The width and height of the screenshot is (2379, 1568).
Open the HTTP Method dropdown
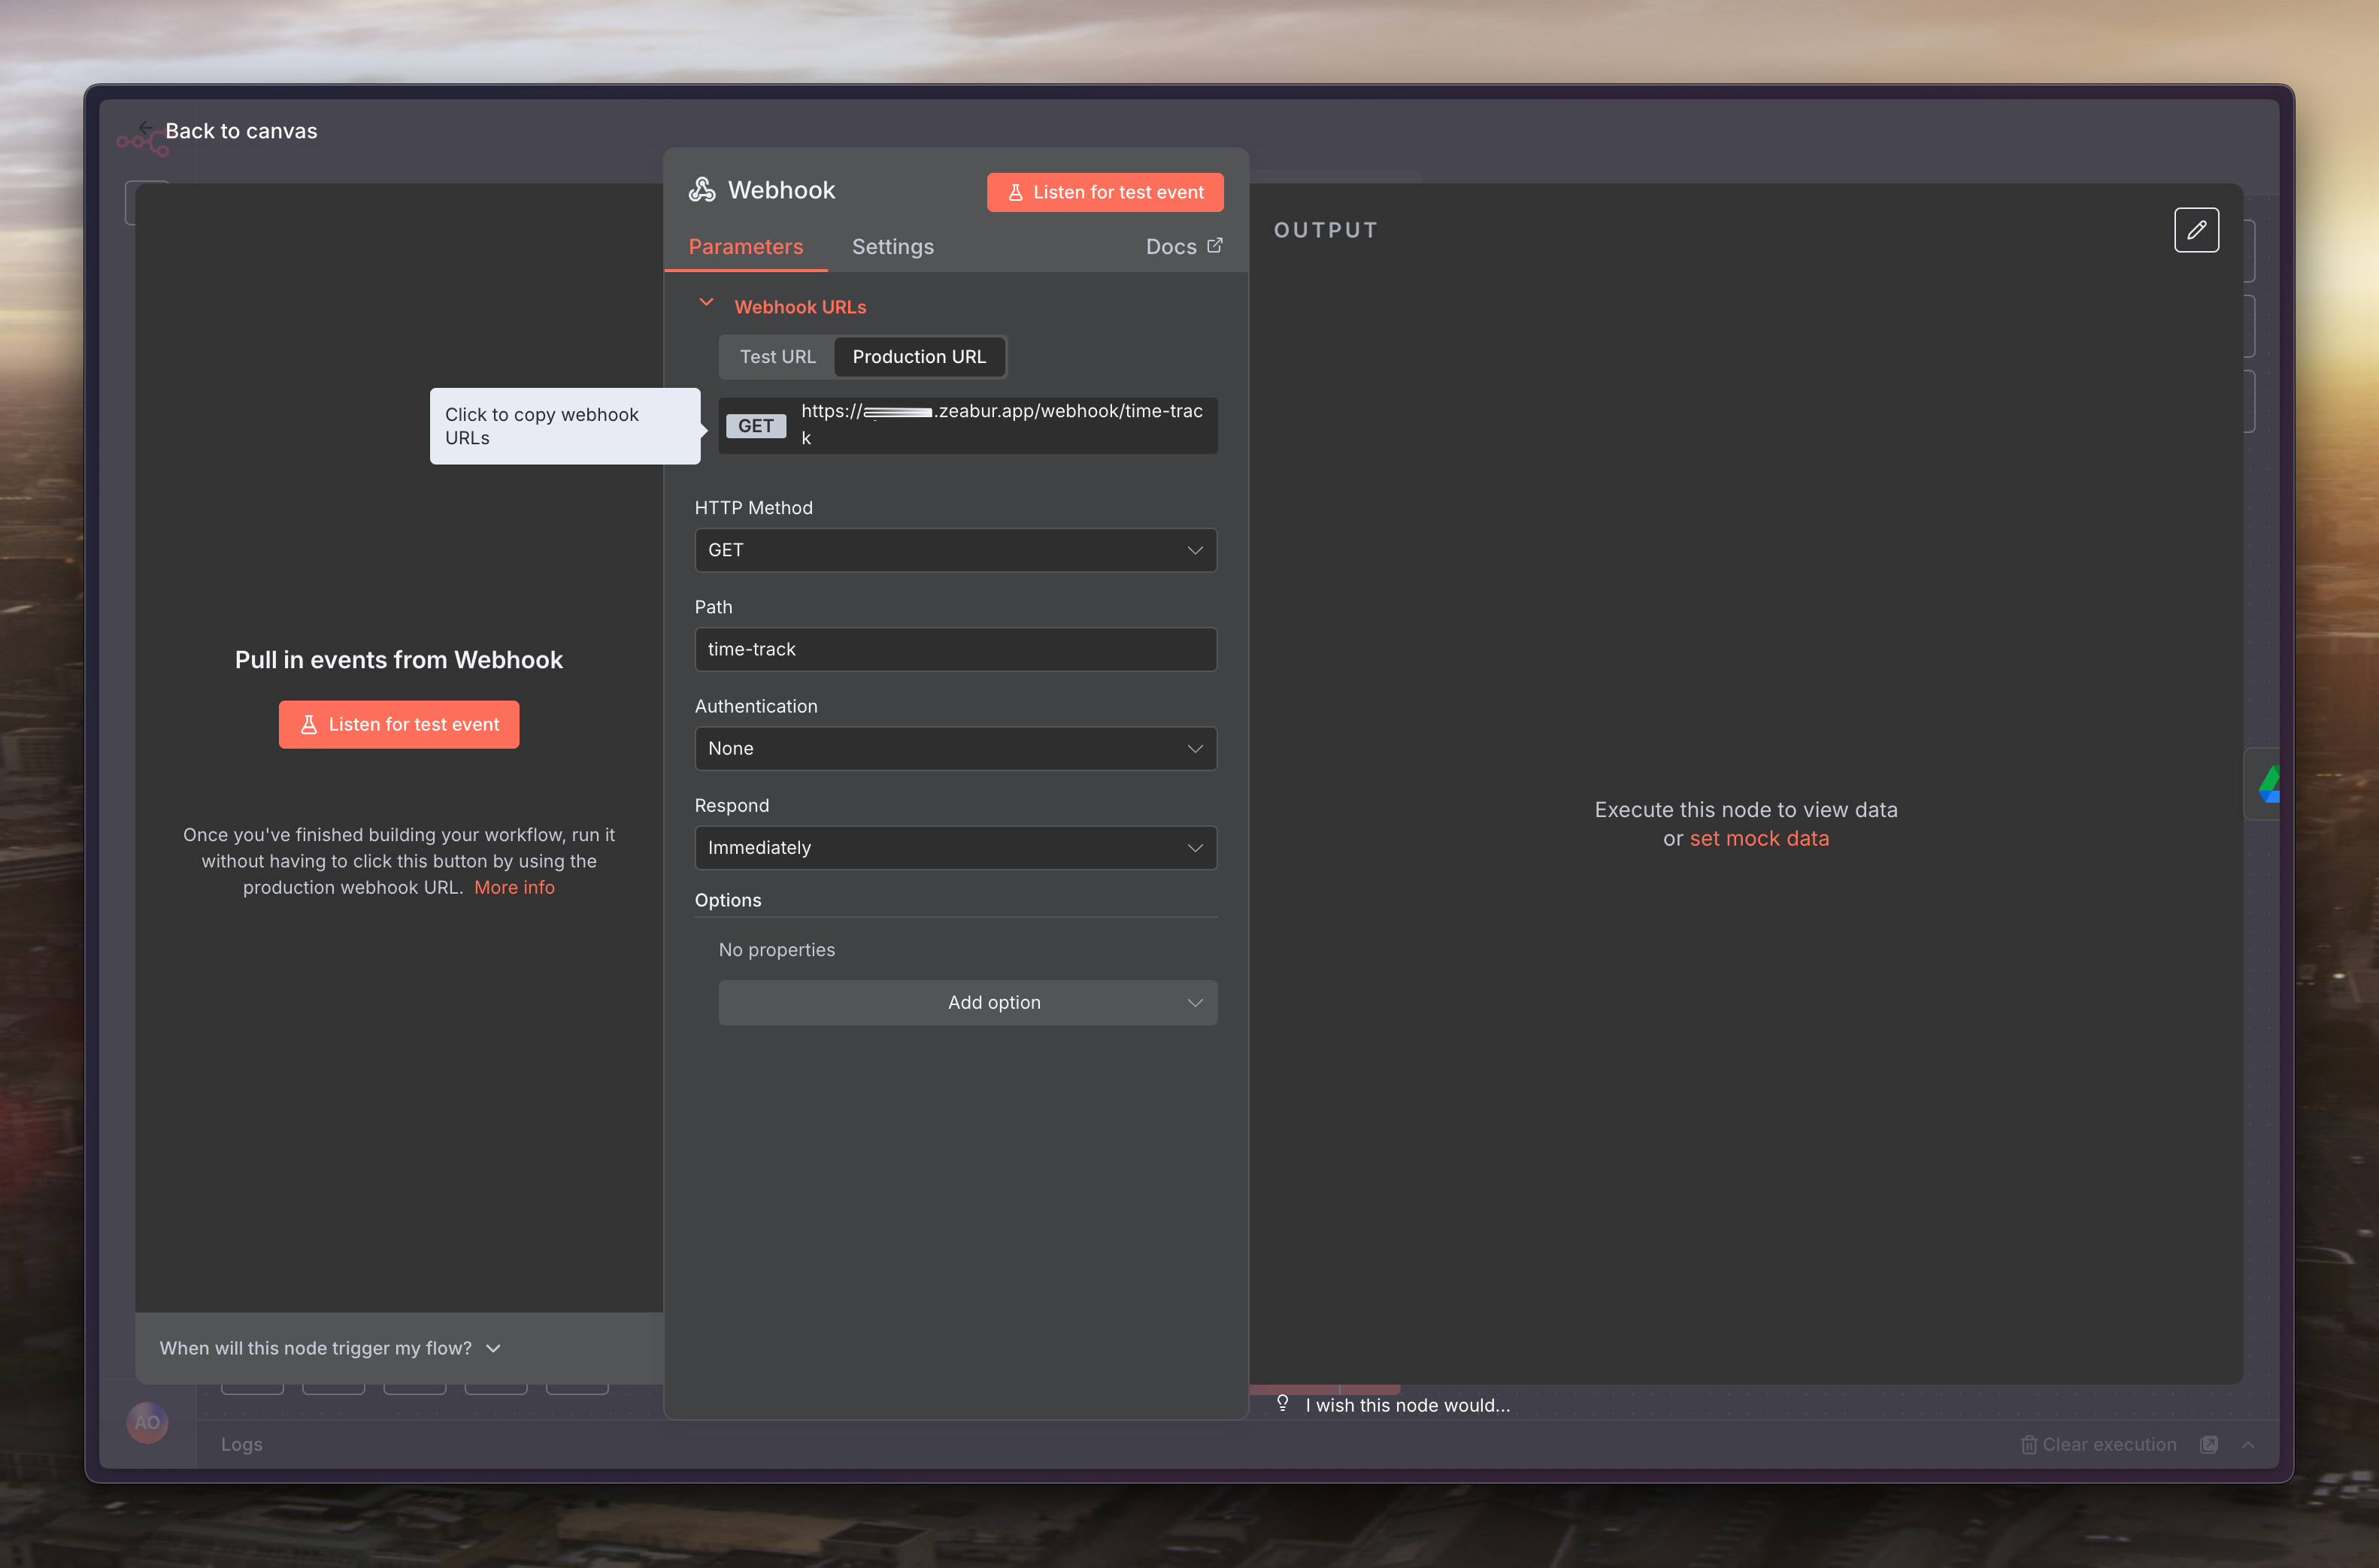[x=955, y=550]
